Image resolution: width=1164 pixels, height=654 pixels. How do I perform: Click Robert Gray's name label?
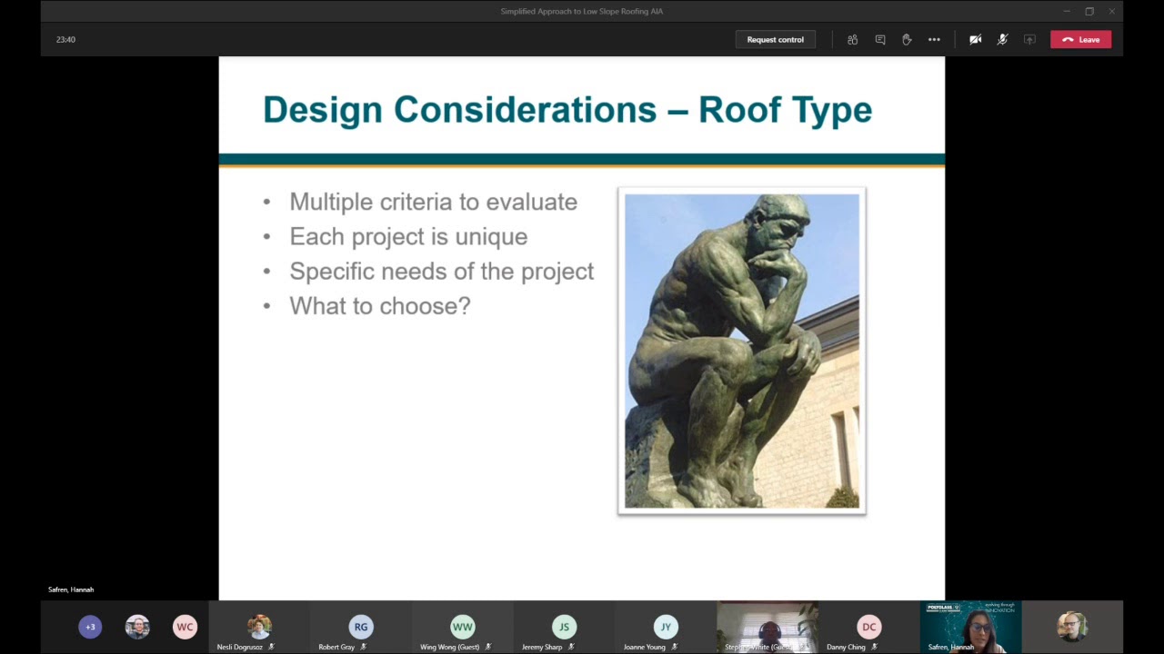pyautogui.click(x=336, y=647)
